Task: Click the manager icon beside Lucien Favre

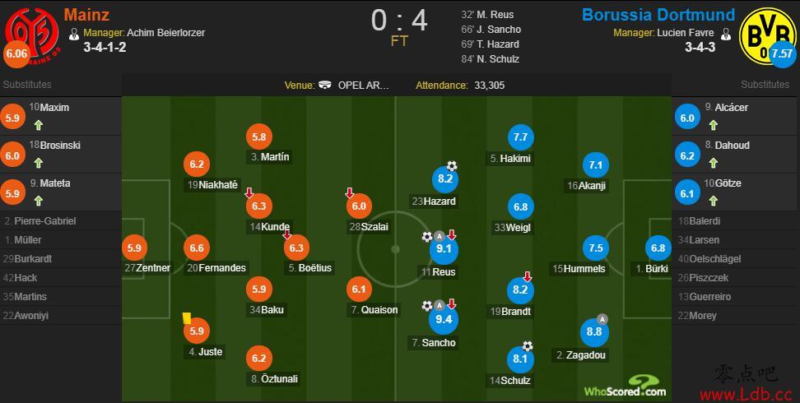Action: pos(725,35)
